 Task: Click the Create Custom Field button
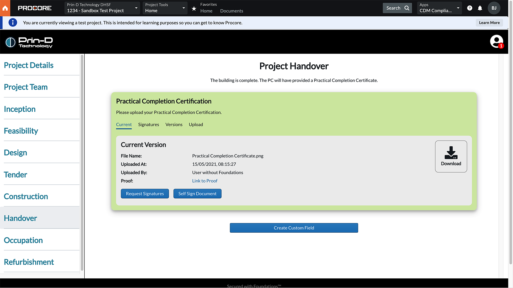(x=294, y=228)
